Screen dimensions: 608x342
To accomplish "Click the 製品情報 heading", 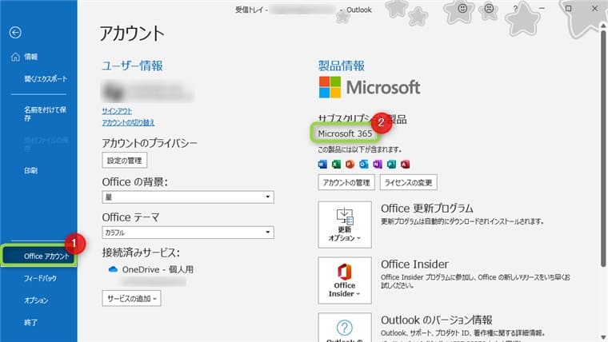I will pyautogui.click(x=342, y=66).
